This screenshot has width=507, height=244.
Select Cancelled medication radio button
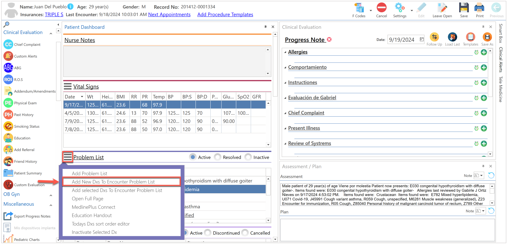tap(245, 233)
